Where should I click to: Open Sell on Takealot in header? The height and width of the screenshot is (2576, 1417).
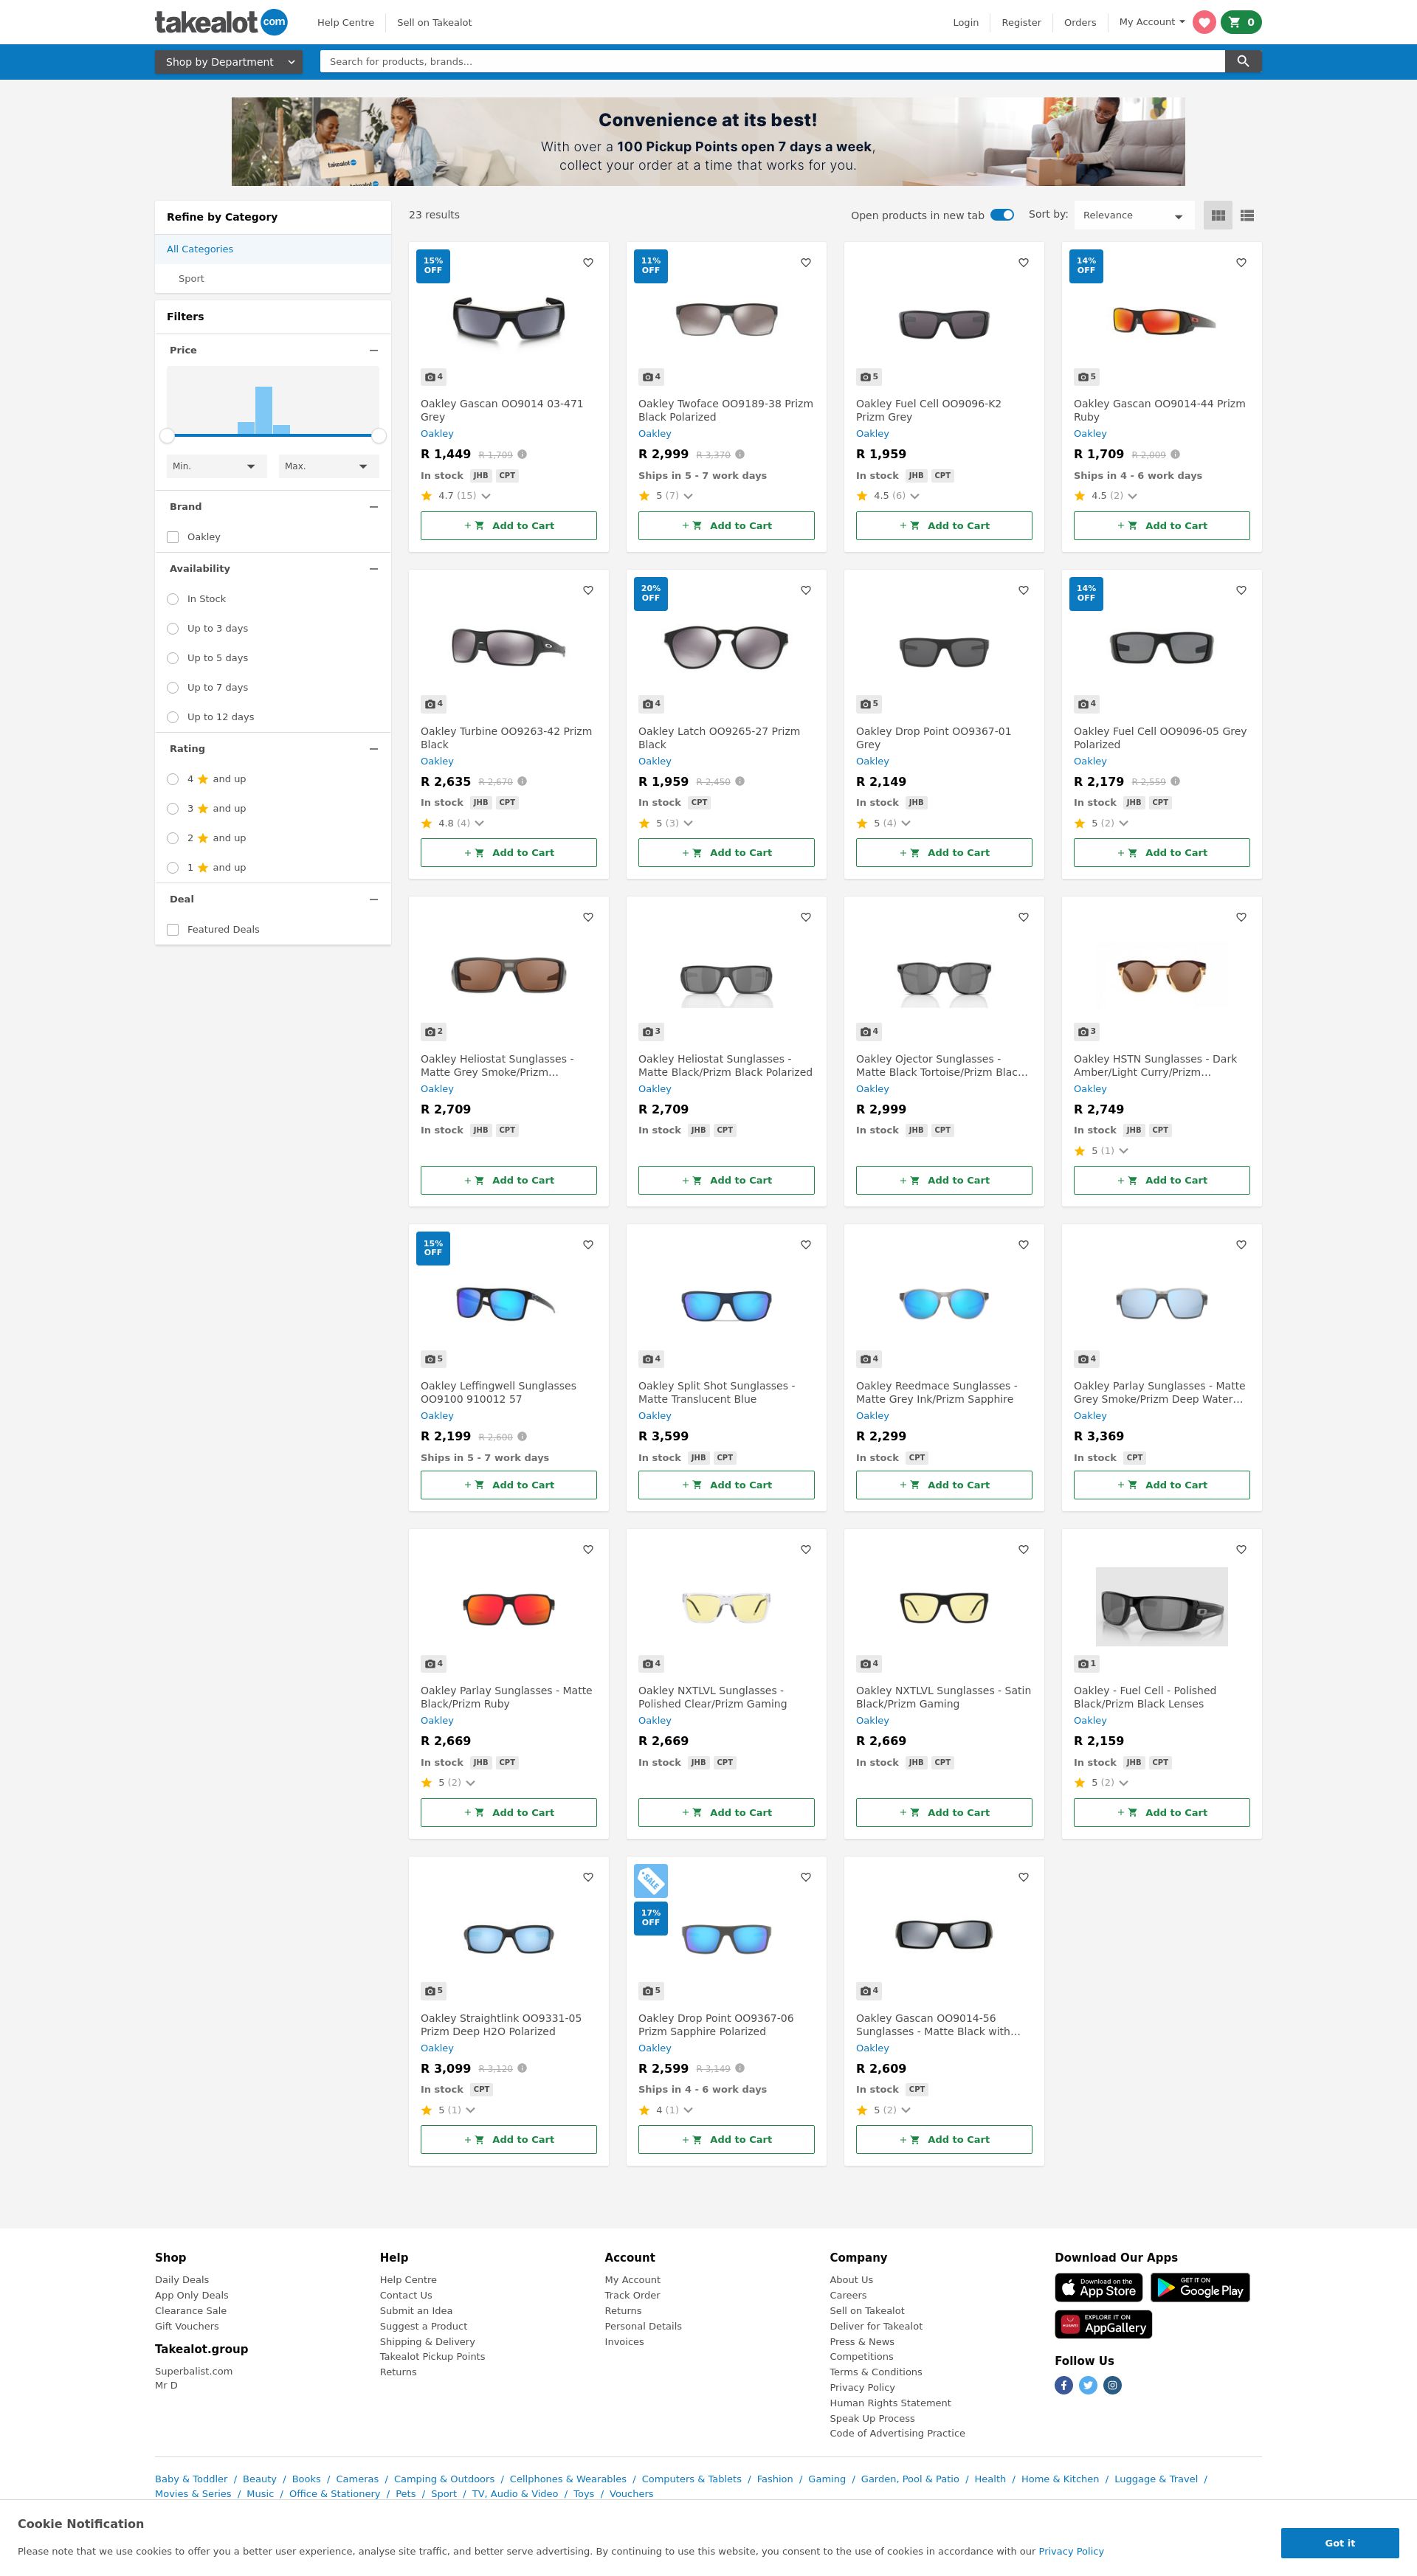coord(434,22)
